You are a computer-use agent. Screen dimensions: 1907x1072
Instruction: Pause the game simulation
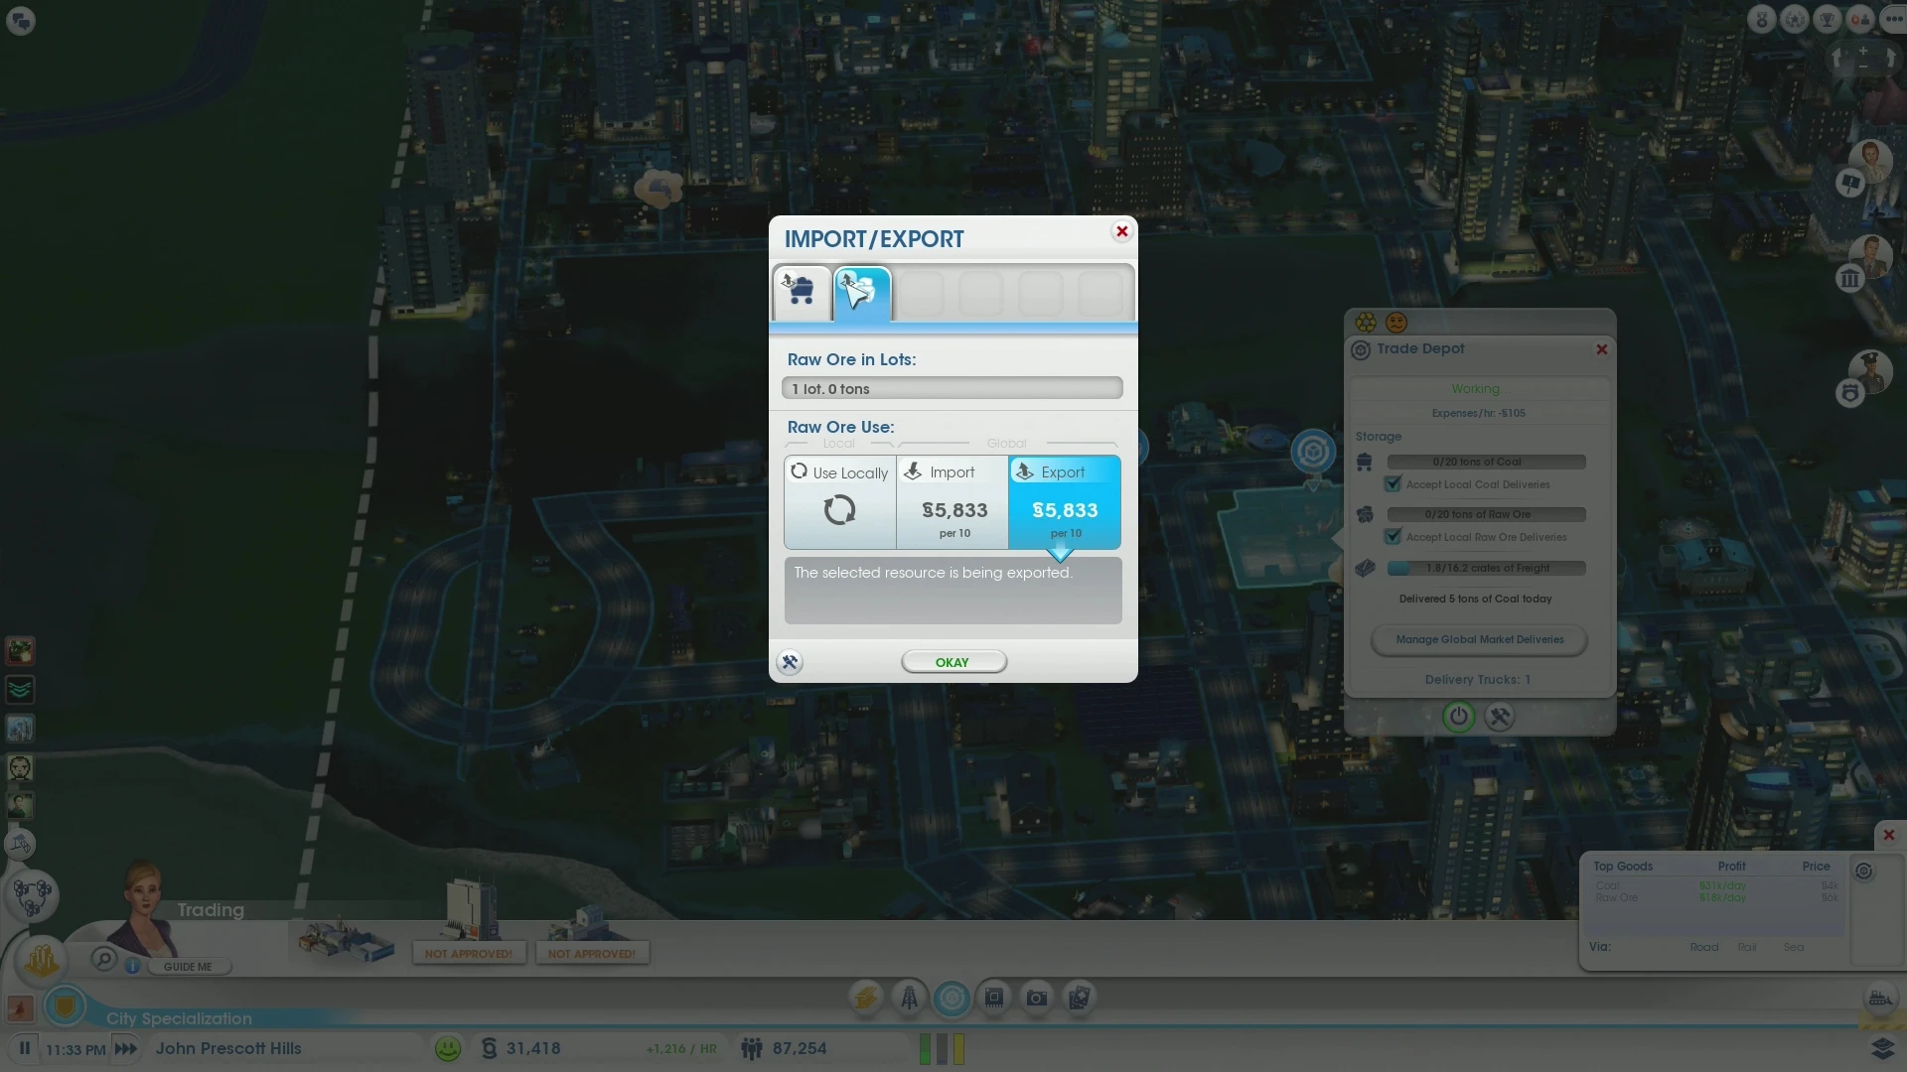pyautogui.click(x=25, y=1048)
